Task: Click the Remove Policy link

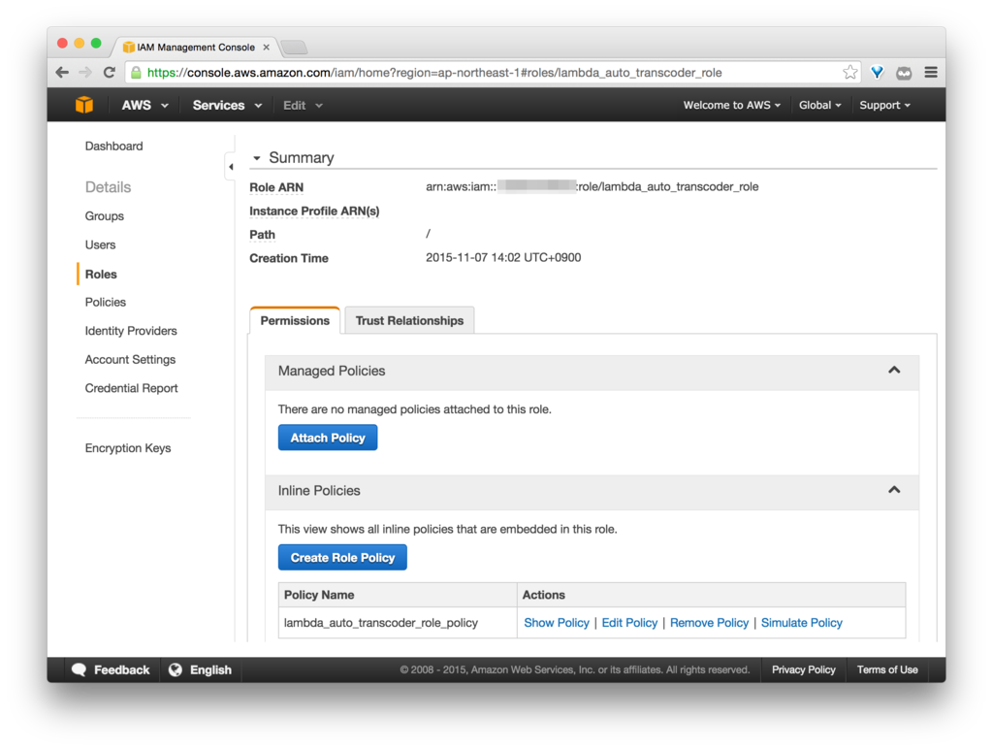Action: [x=709, y=623]
